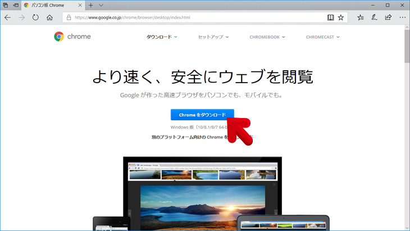Open a new tab with plus button
This screenshot has height=231, width=410.
click(90, 5)
